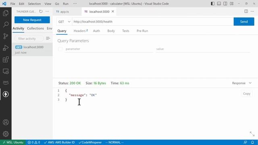Focus the request URL field
Screen dimensions: 258x145
click(x=153, y=21)
